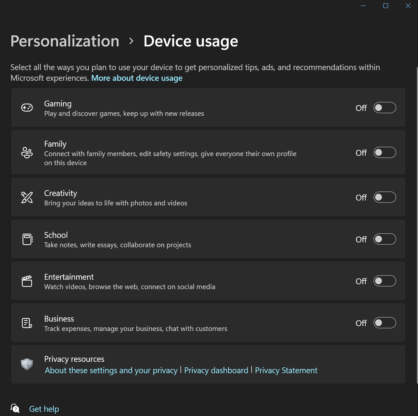Open About these settings and your privacy

click(111, 370)
